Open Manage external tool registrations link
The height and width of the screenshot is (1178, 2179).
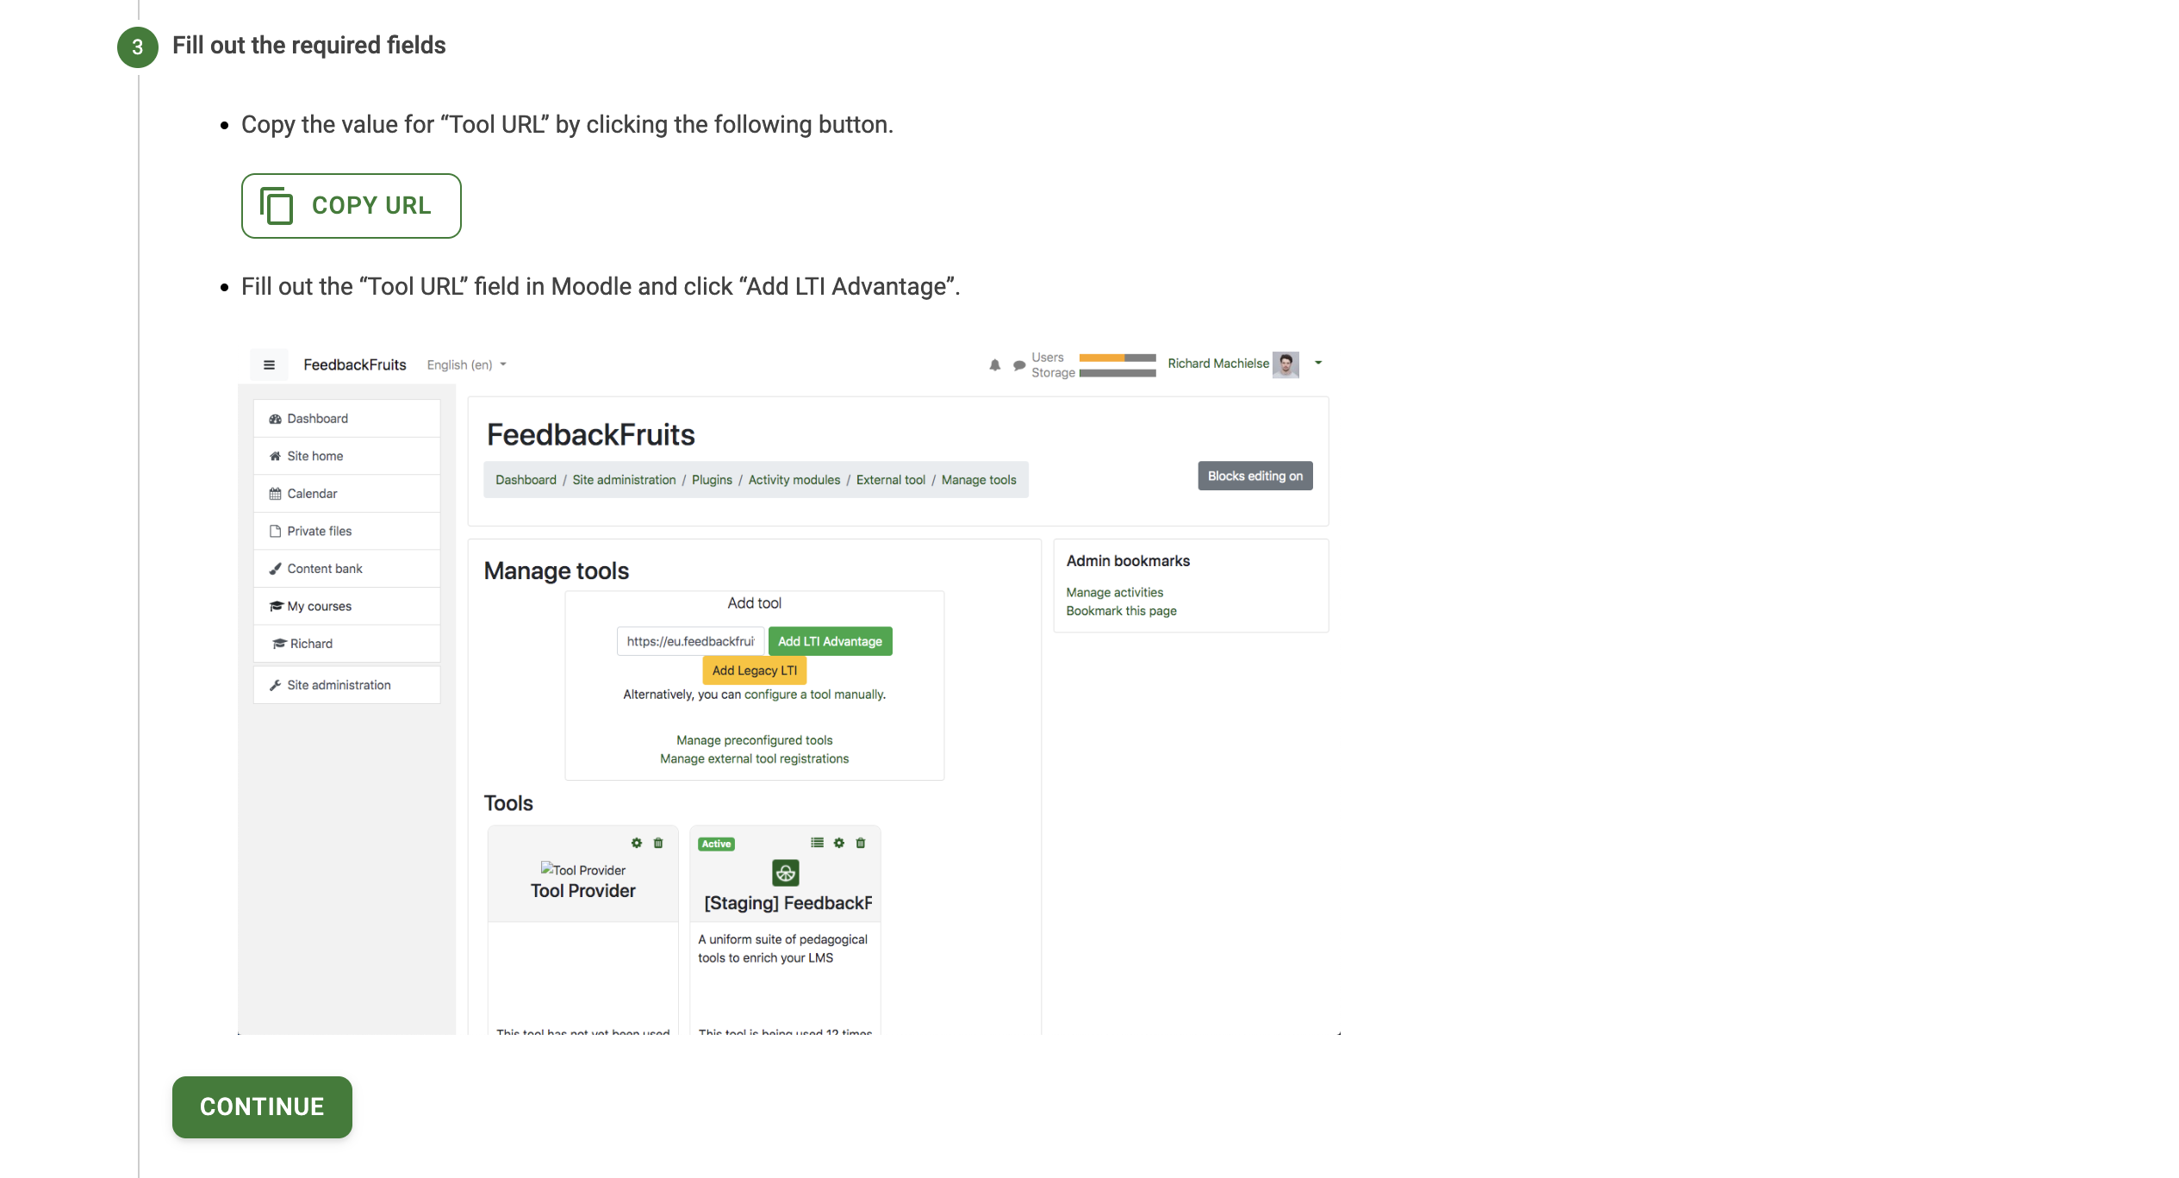754,759
